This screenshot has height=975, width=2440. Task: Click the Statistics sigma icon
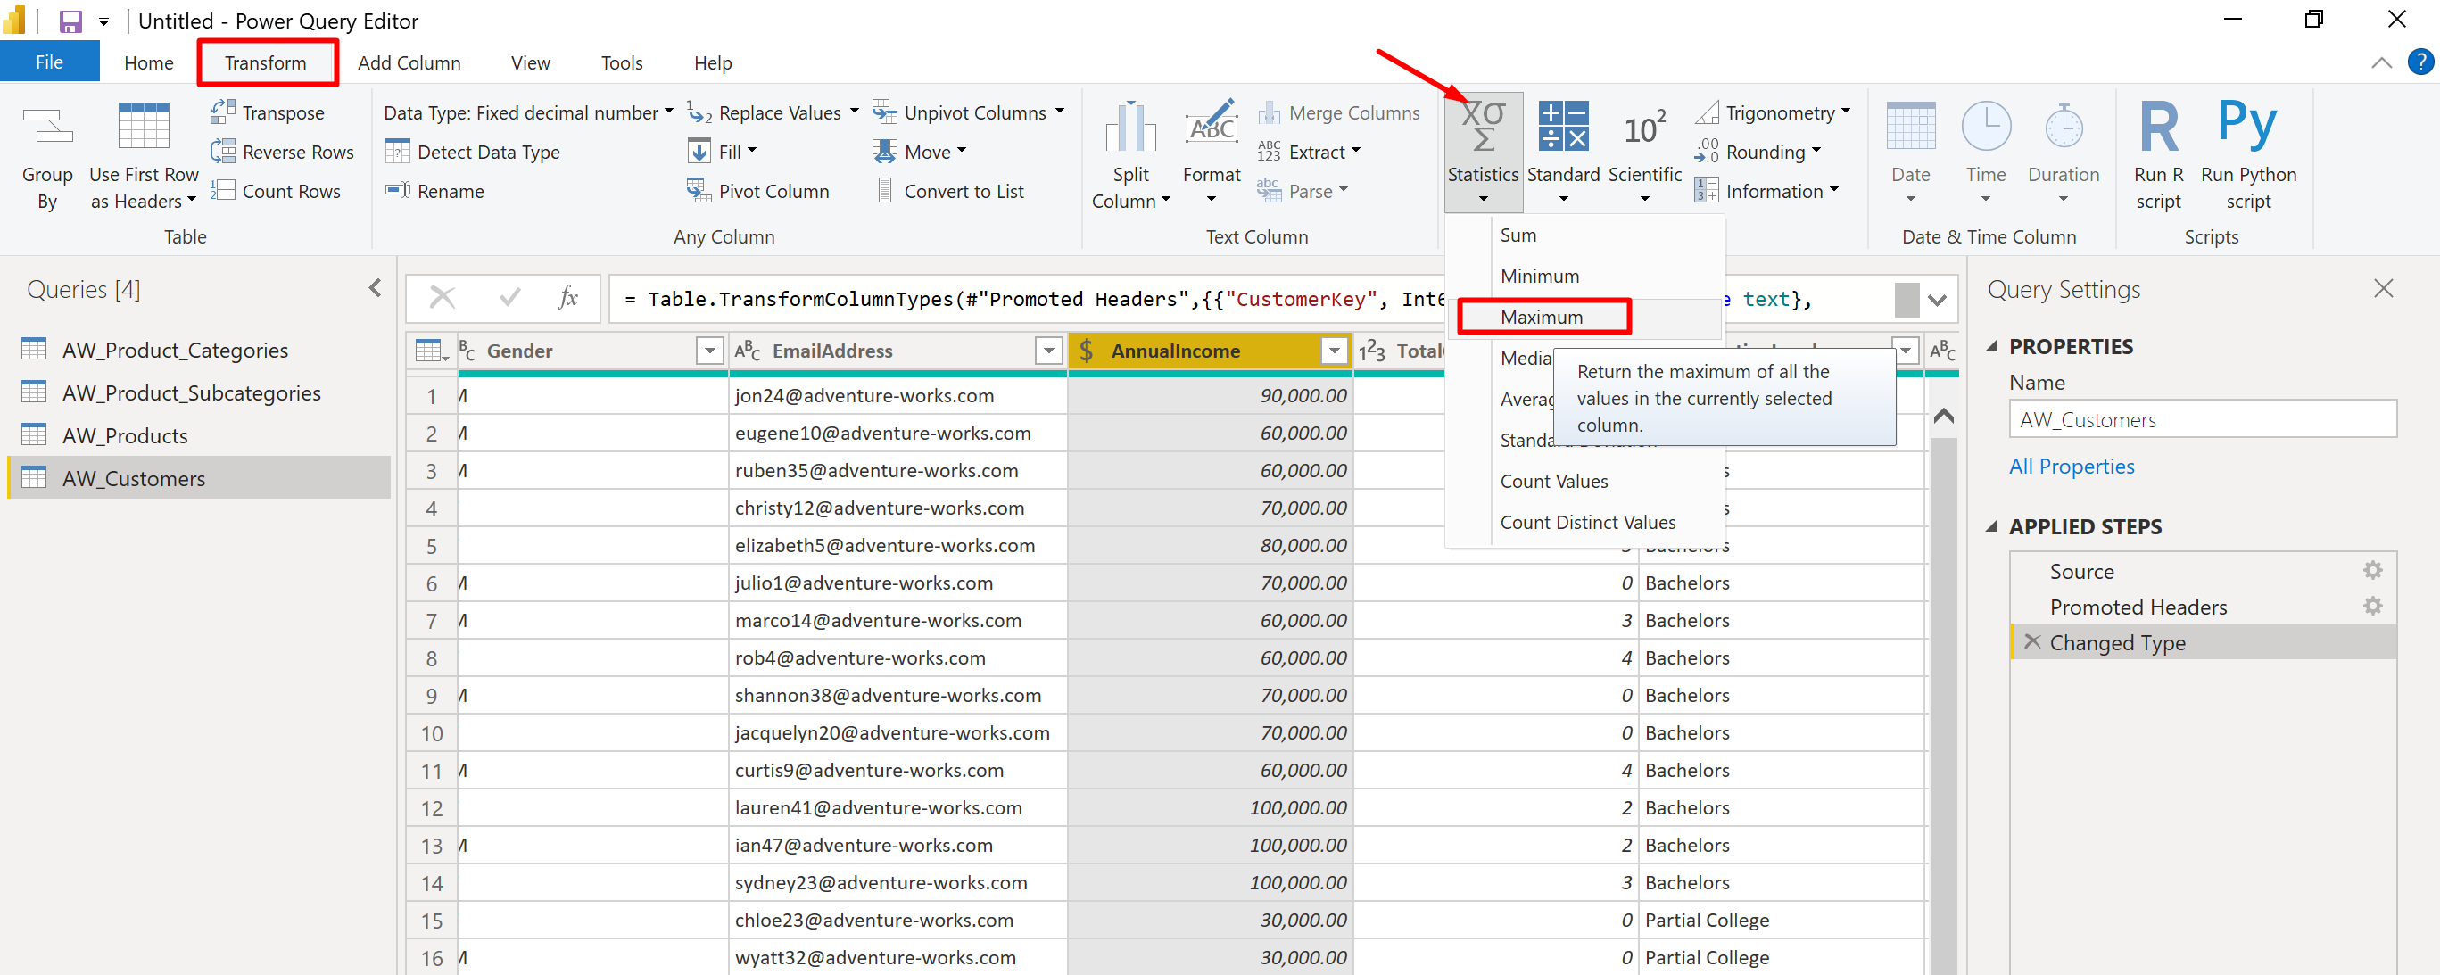click(1483, 126)
